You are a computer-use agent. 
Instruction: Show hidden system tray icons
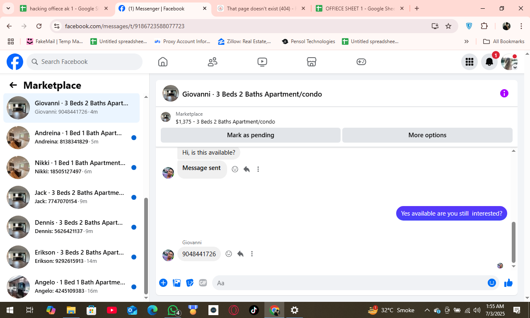click(x=427, y=310)
